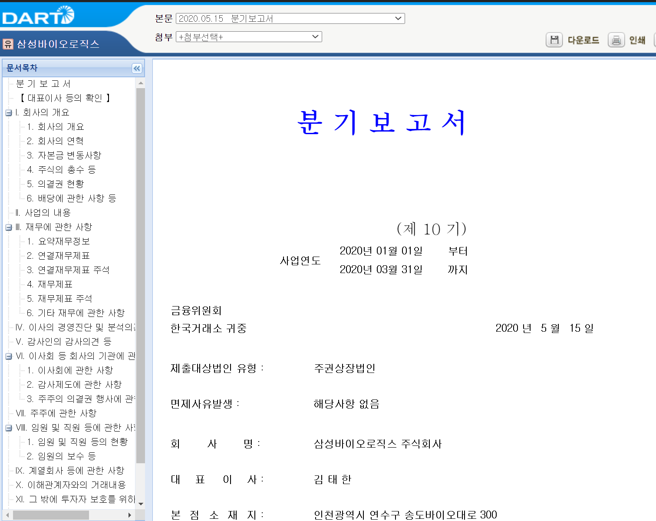Click the 김 태 한 representative name
656x521 pixels.
[333, 480]
